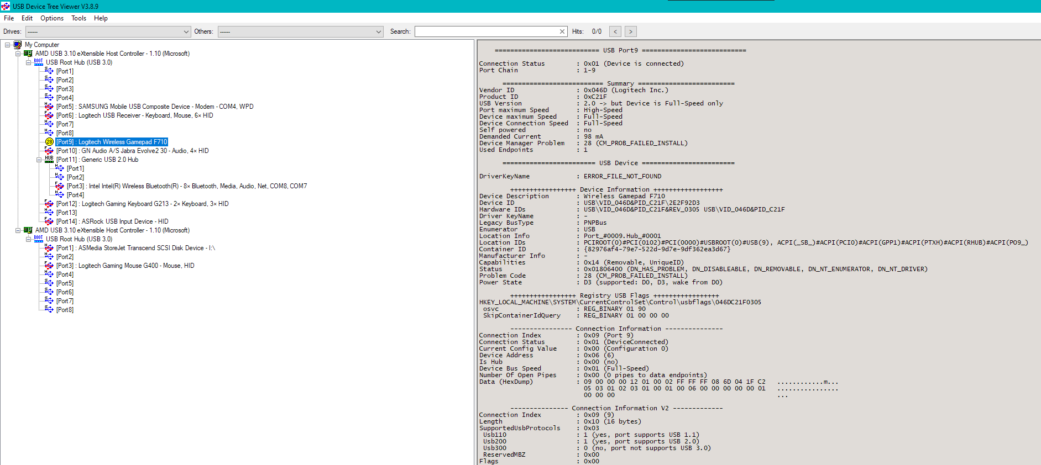Click the Generic USB 2.0 Hub icon

(x=49, y=159)
